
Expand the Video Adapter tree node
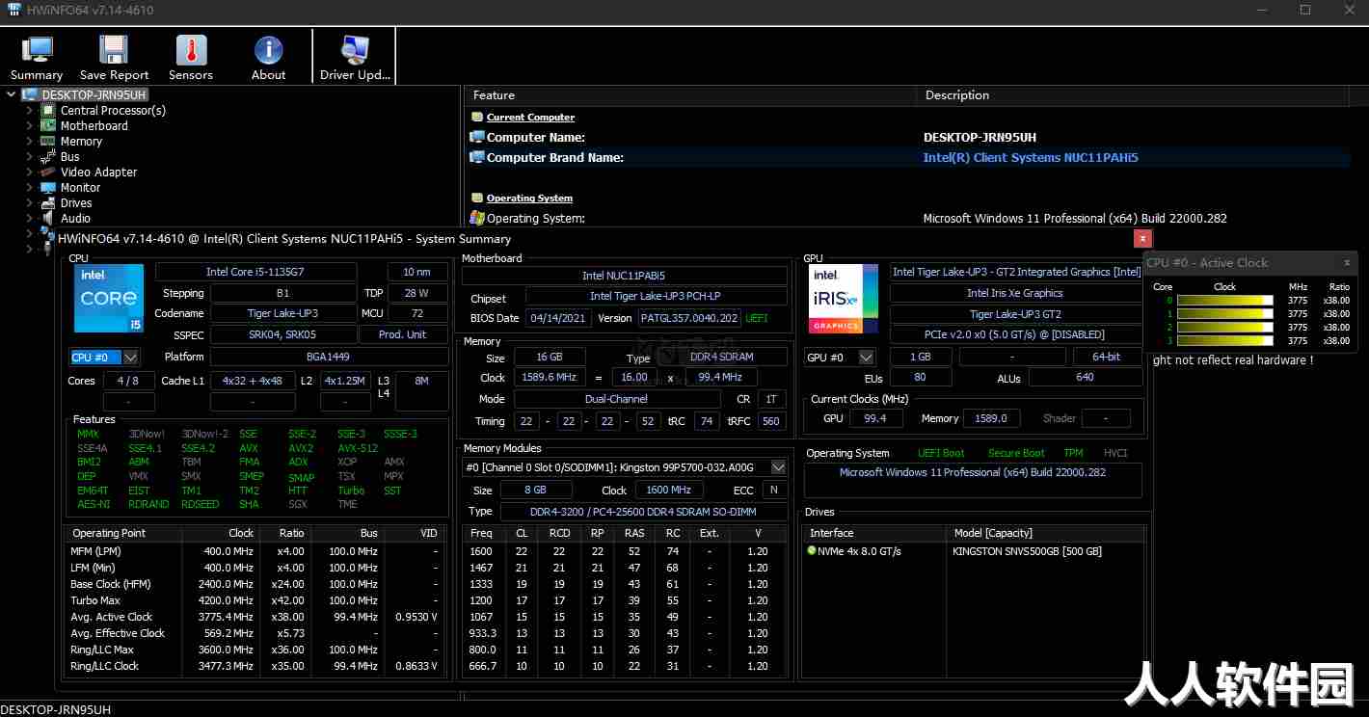[x=30, y=173]
